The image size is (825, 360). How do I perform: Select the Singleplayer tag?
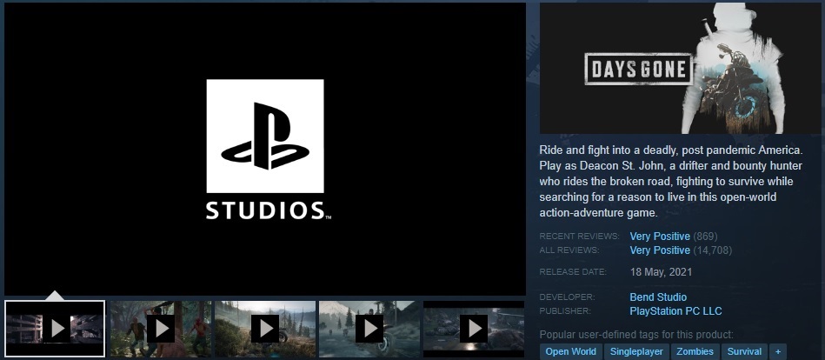[x=636, y=351]
